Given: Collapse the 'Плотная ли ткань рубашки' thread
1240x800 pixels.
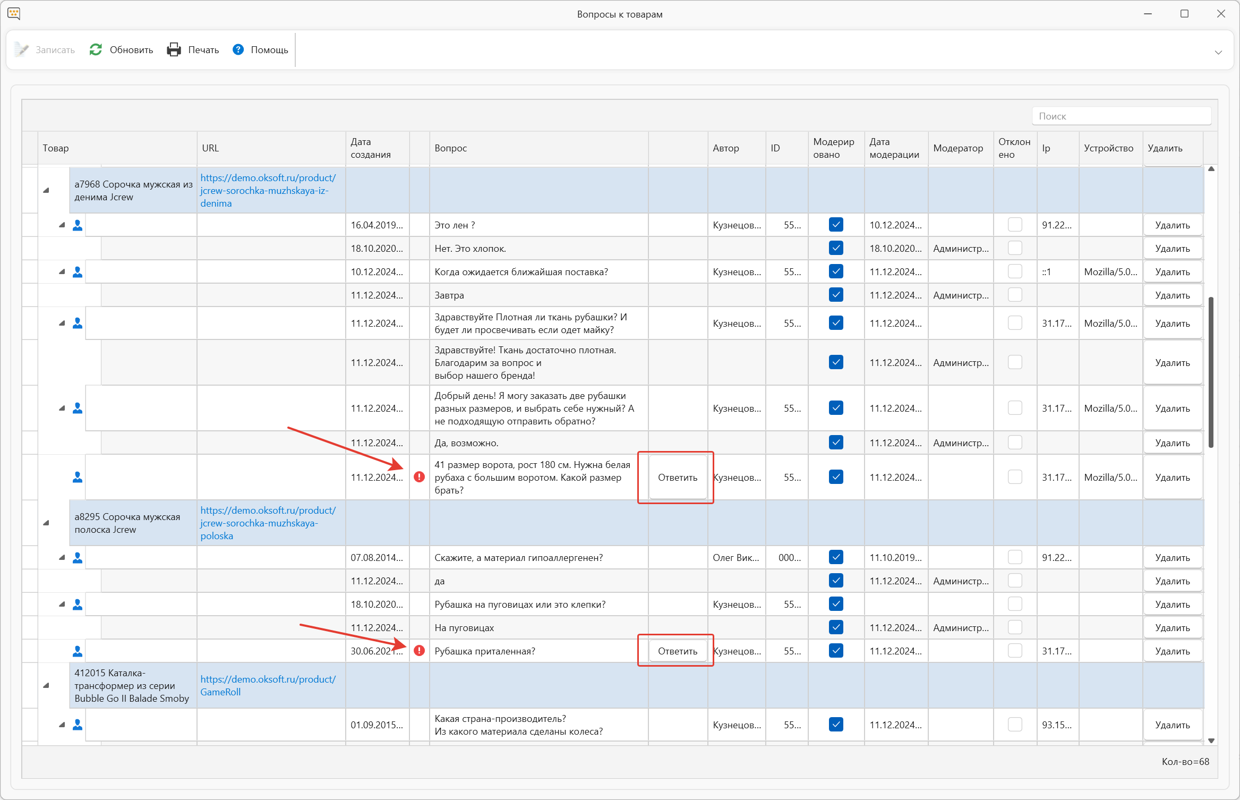Looking at the screenshot, I should (62, 323).
